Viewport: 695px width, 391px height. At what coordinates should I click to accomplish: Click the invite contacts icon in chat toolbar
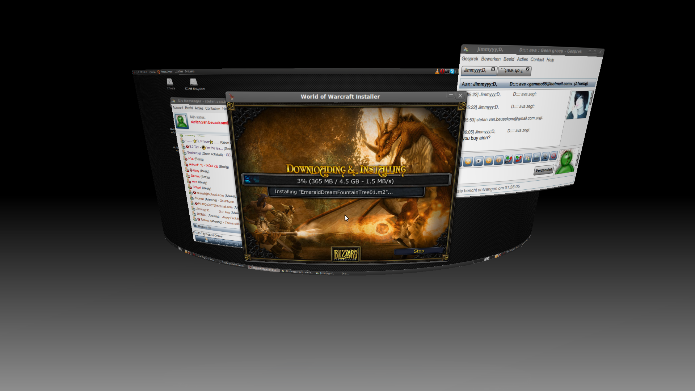527,158
